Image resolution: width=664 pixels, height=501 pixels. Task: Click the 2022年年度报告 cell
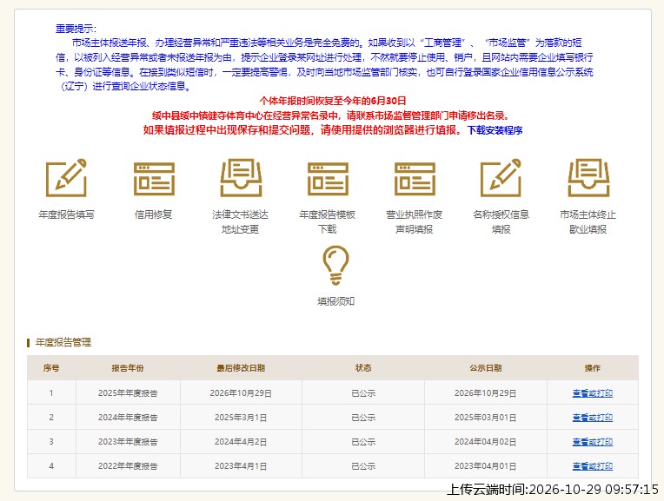point(128,466)
